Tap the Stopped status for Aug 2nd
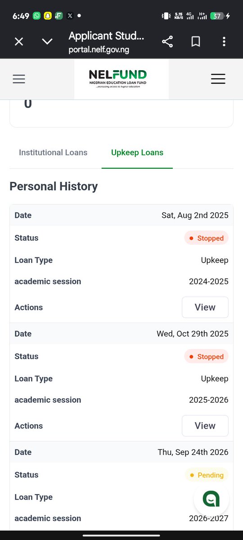This screenshot has width=243, height=540. pyautogui.click(x=206, y=238)
